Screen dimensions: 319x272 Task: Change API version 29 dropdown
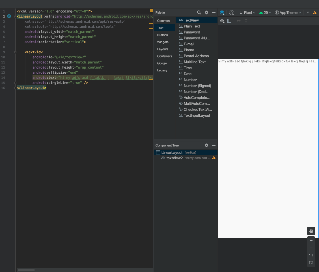[x=265, y=13]
